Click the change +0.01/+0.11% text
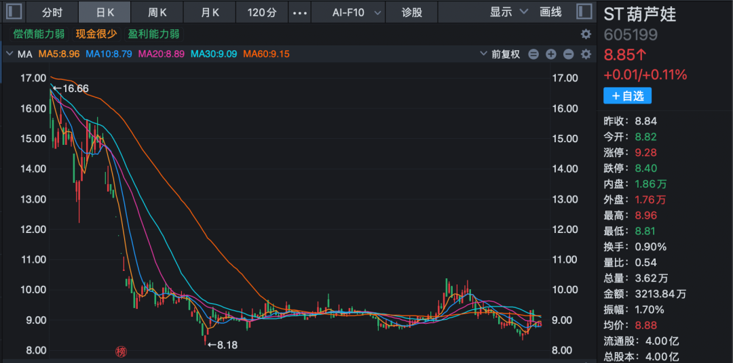This screenshot has width=733, height=363. pos(645,74)
